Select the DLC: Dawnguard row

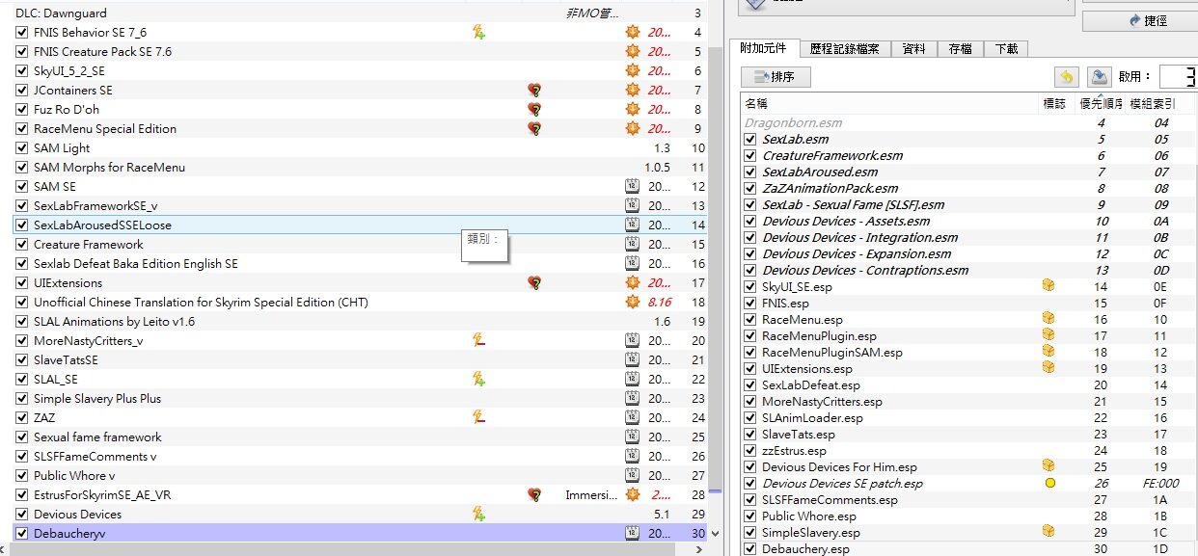360,13
